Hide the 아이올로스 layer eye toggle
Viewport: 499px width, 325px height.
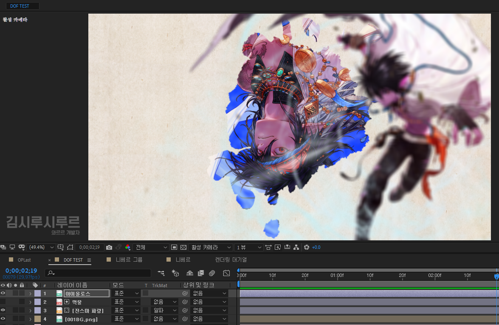pos(3,293)
